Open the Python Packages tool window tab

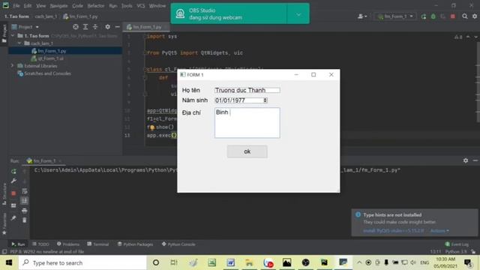(135, 244)
